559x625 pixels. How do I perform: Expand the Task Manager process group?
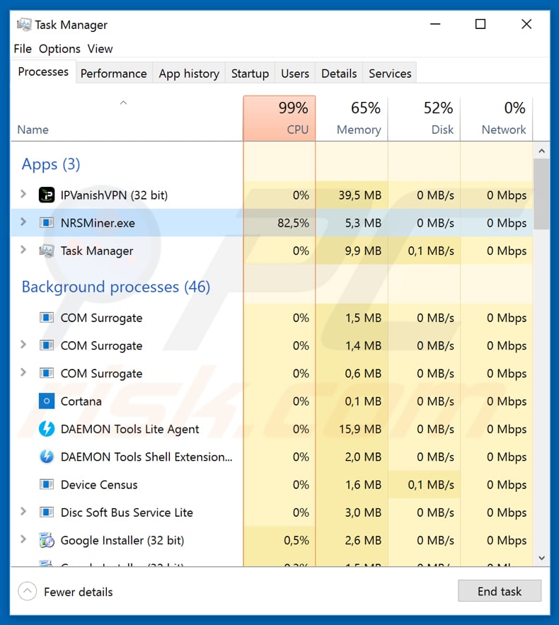coord(23,250)
